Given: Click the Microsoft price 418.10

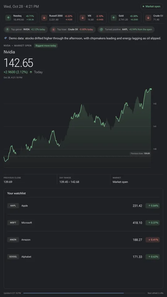Looking at the screenshot, I should point(137,223).
